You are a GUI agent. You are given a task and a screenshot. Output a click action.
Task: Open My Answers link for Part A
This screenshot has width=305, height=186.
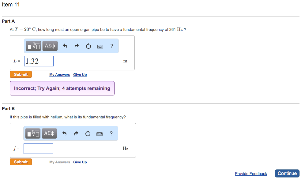(60, 75)
